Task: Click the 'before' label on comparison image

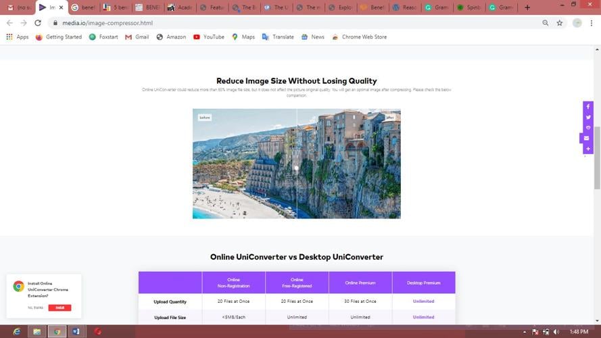Action: click(x=205, y=118)
